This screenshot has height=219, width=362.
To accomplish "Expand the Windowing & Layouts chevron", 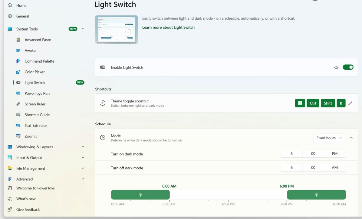I will 83,147.
